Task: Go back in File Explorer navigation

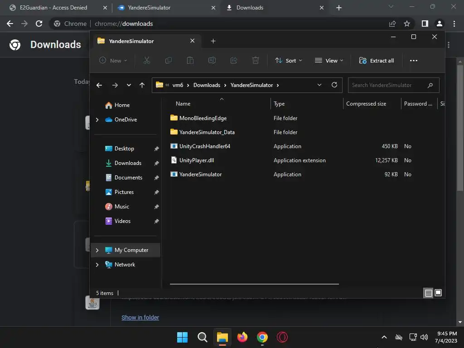Action: (99, 85)
